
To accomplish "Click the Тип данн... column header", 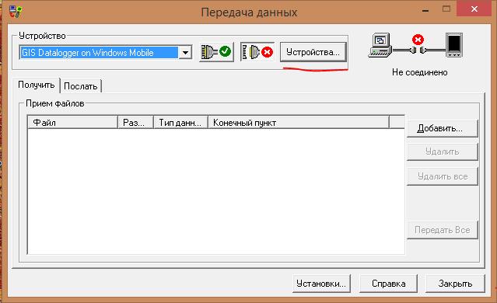I will (x=180, y=123).
